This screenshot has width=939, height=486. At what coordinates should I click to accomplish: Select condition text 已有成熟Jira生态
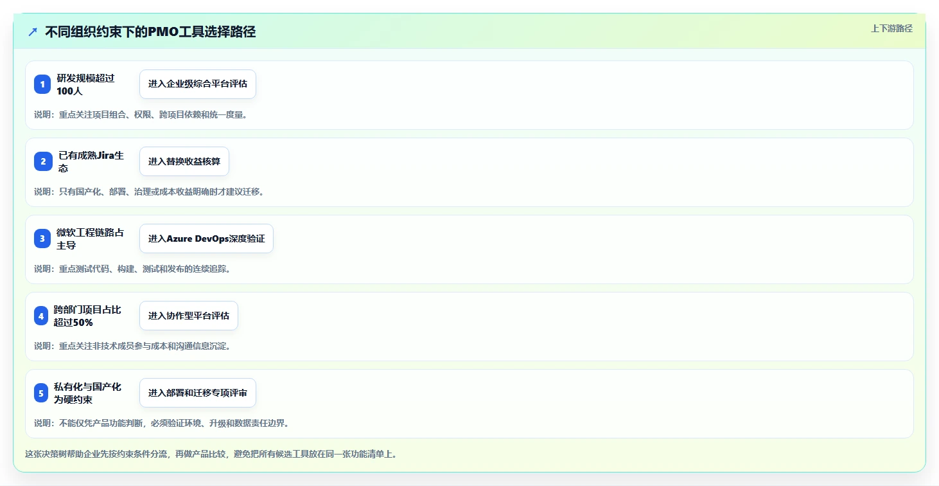pos(91,161)
